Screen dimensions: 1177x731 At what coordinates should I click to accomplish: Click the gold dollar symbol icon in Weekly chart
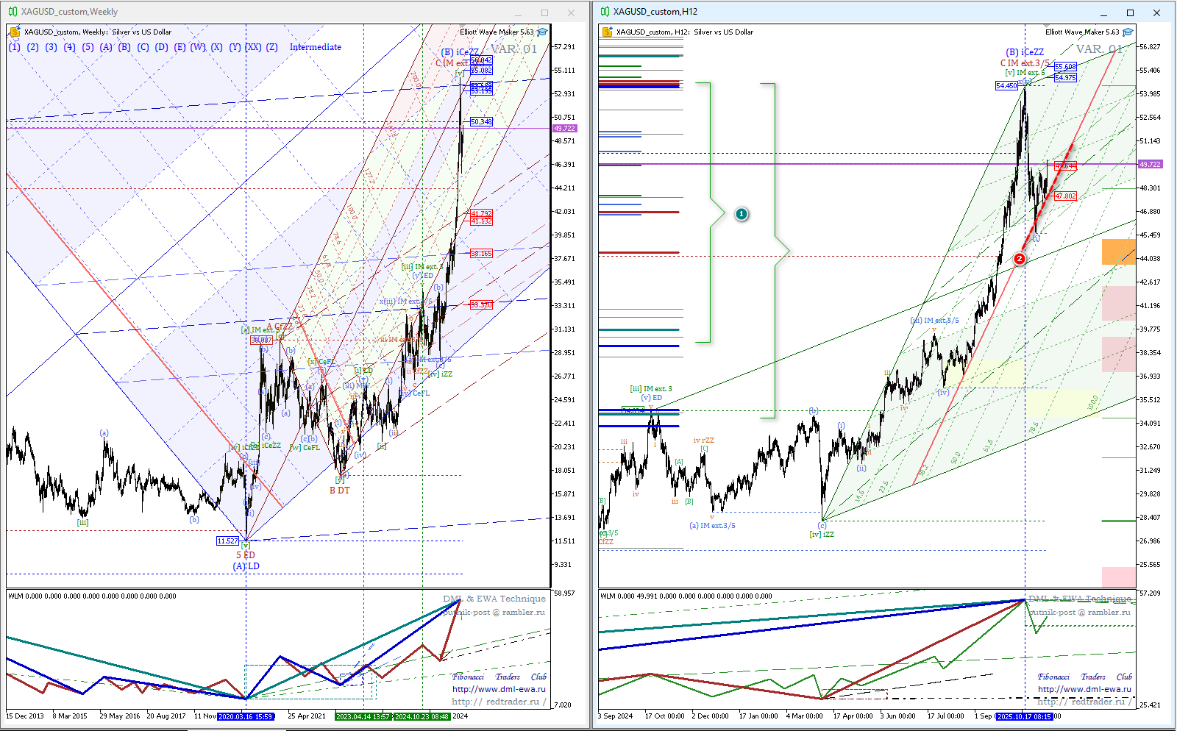[x=15, y=32]
